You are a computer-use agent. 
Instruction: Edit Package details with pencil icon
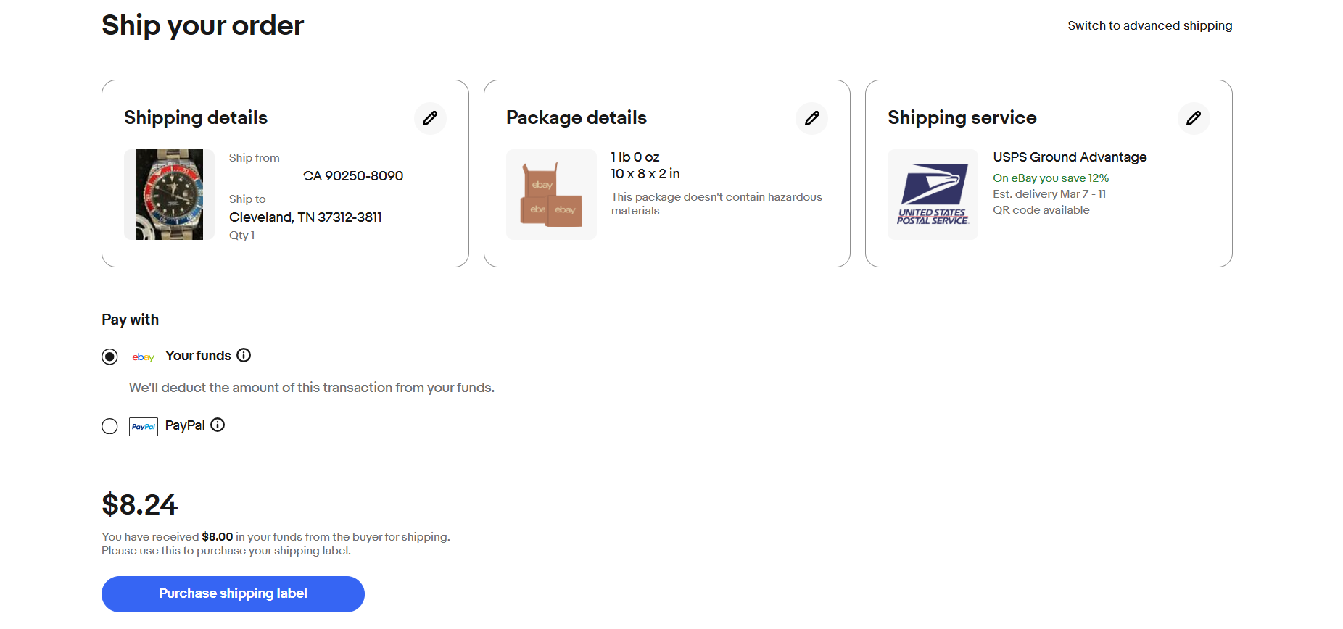tap(811, 118)
